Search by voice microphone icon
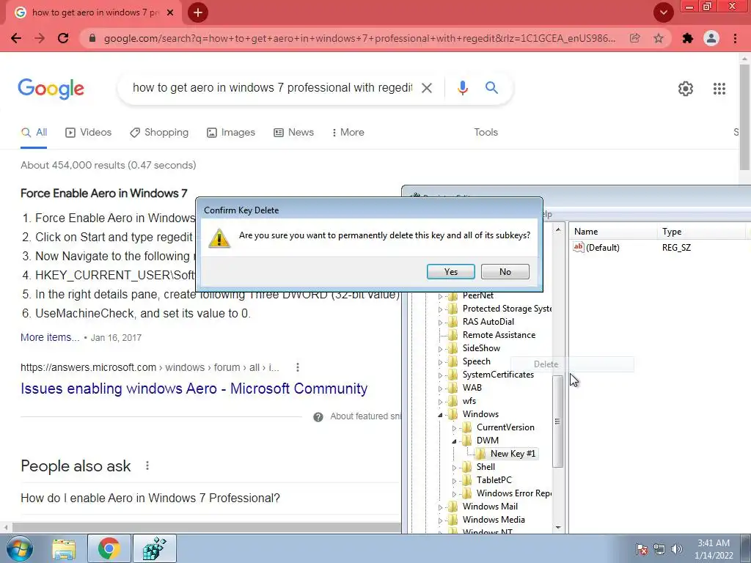The image size is (751, 563). (462, 88)
